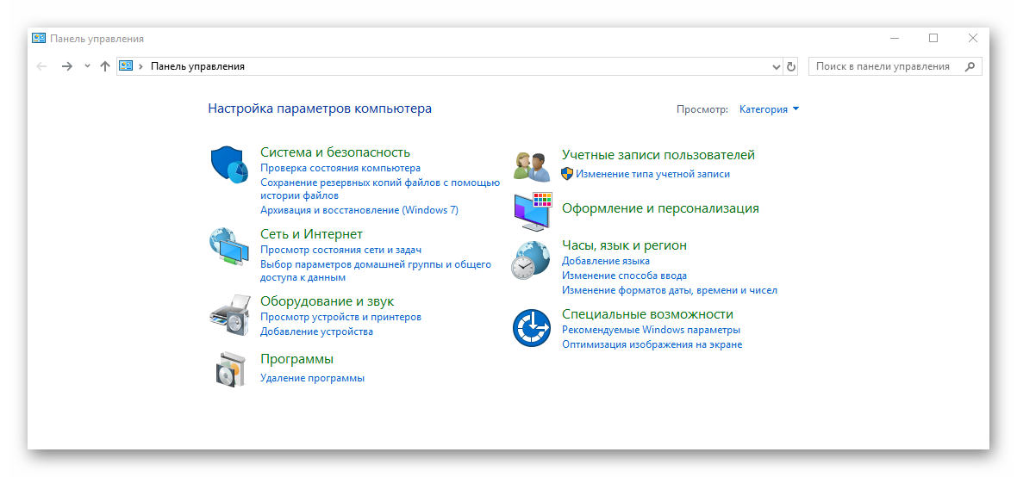The image size is (1017, 477).
Task: Open Специальные возможности category
Action: click(647, 314)
